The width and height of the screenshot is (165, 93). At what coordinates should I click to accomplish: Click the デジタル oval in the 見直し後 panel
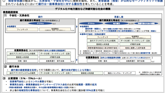pos(91,24)
